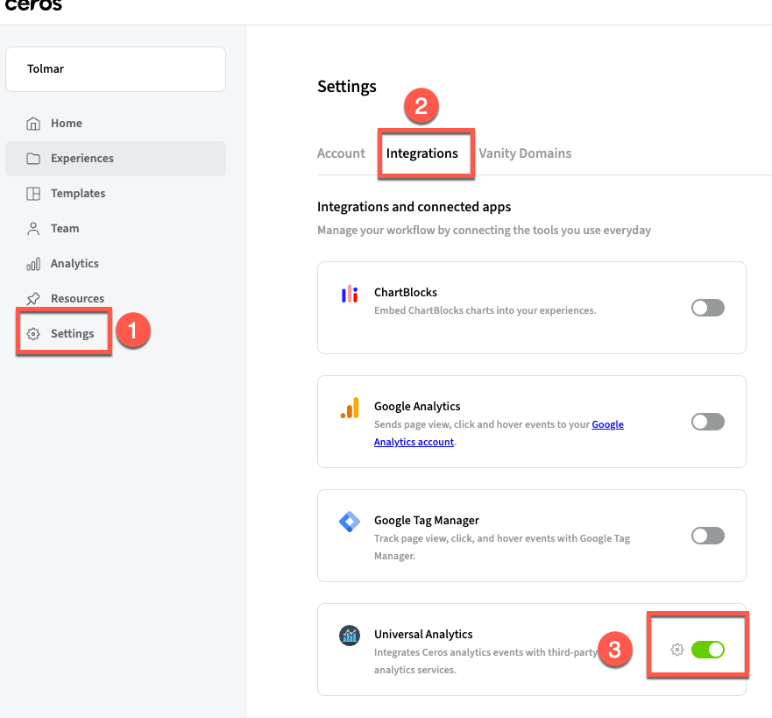
Task: Open Team in the sidebar
Action: [116, 229]
